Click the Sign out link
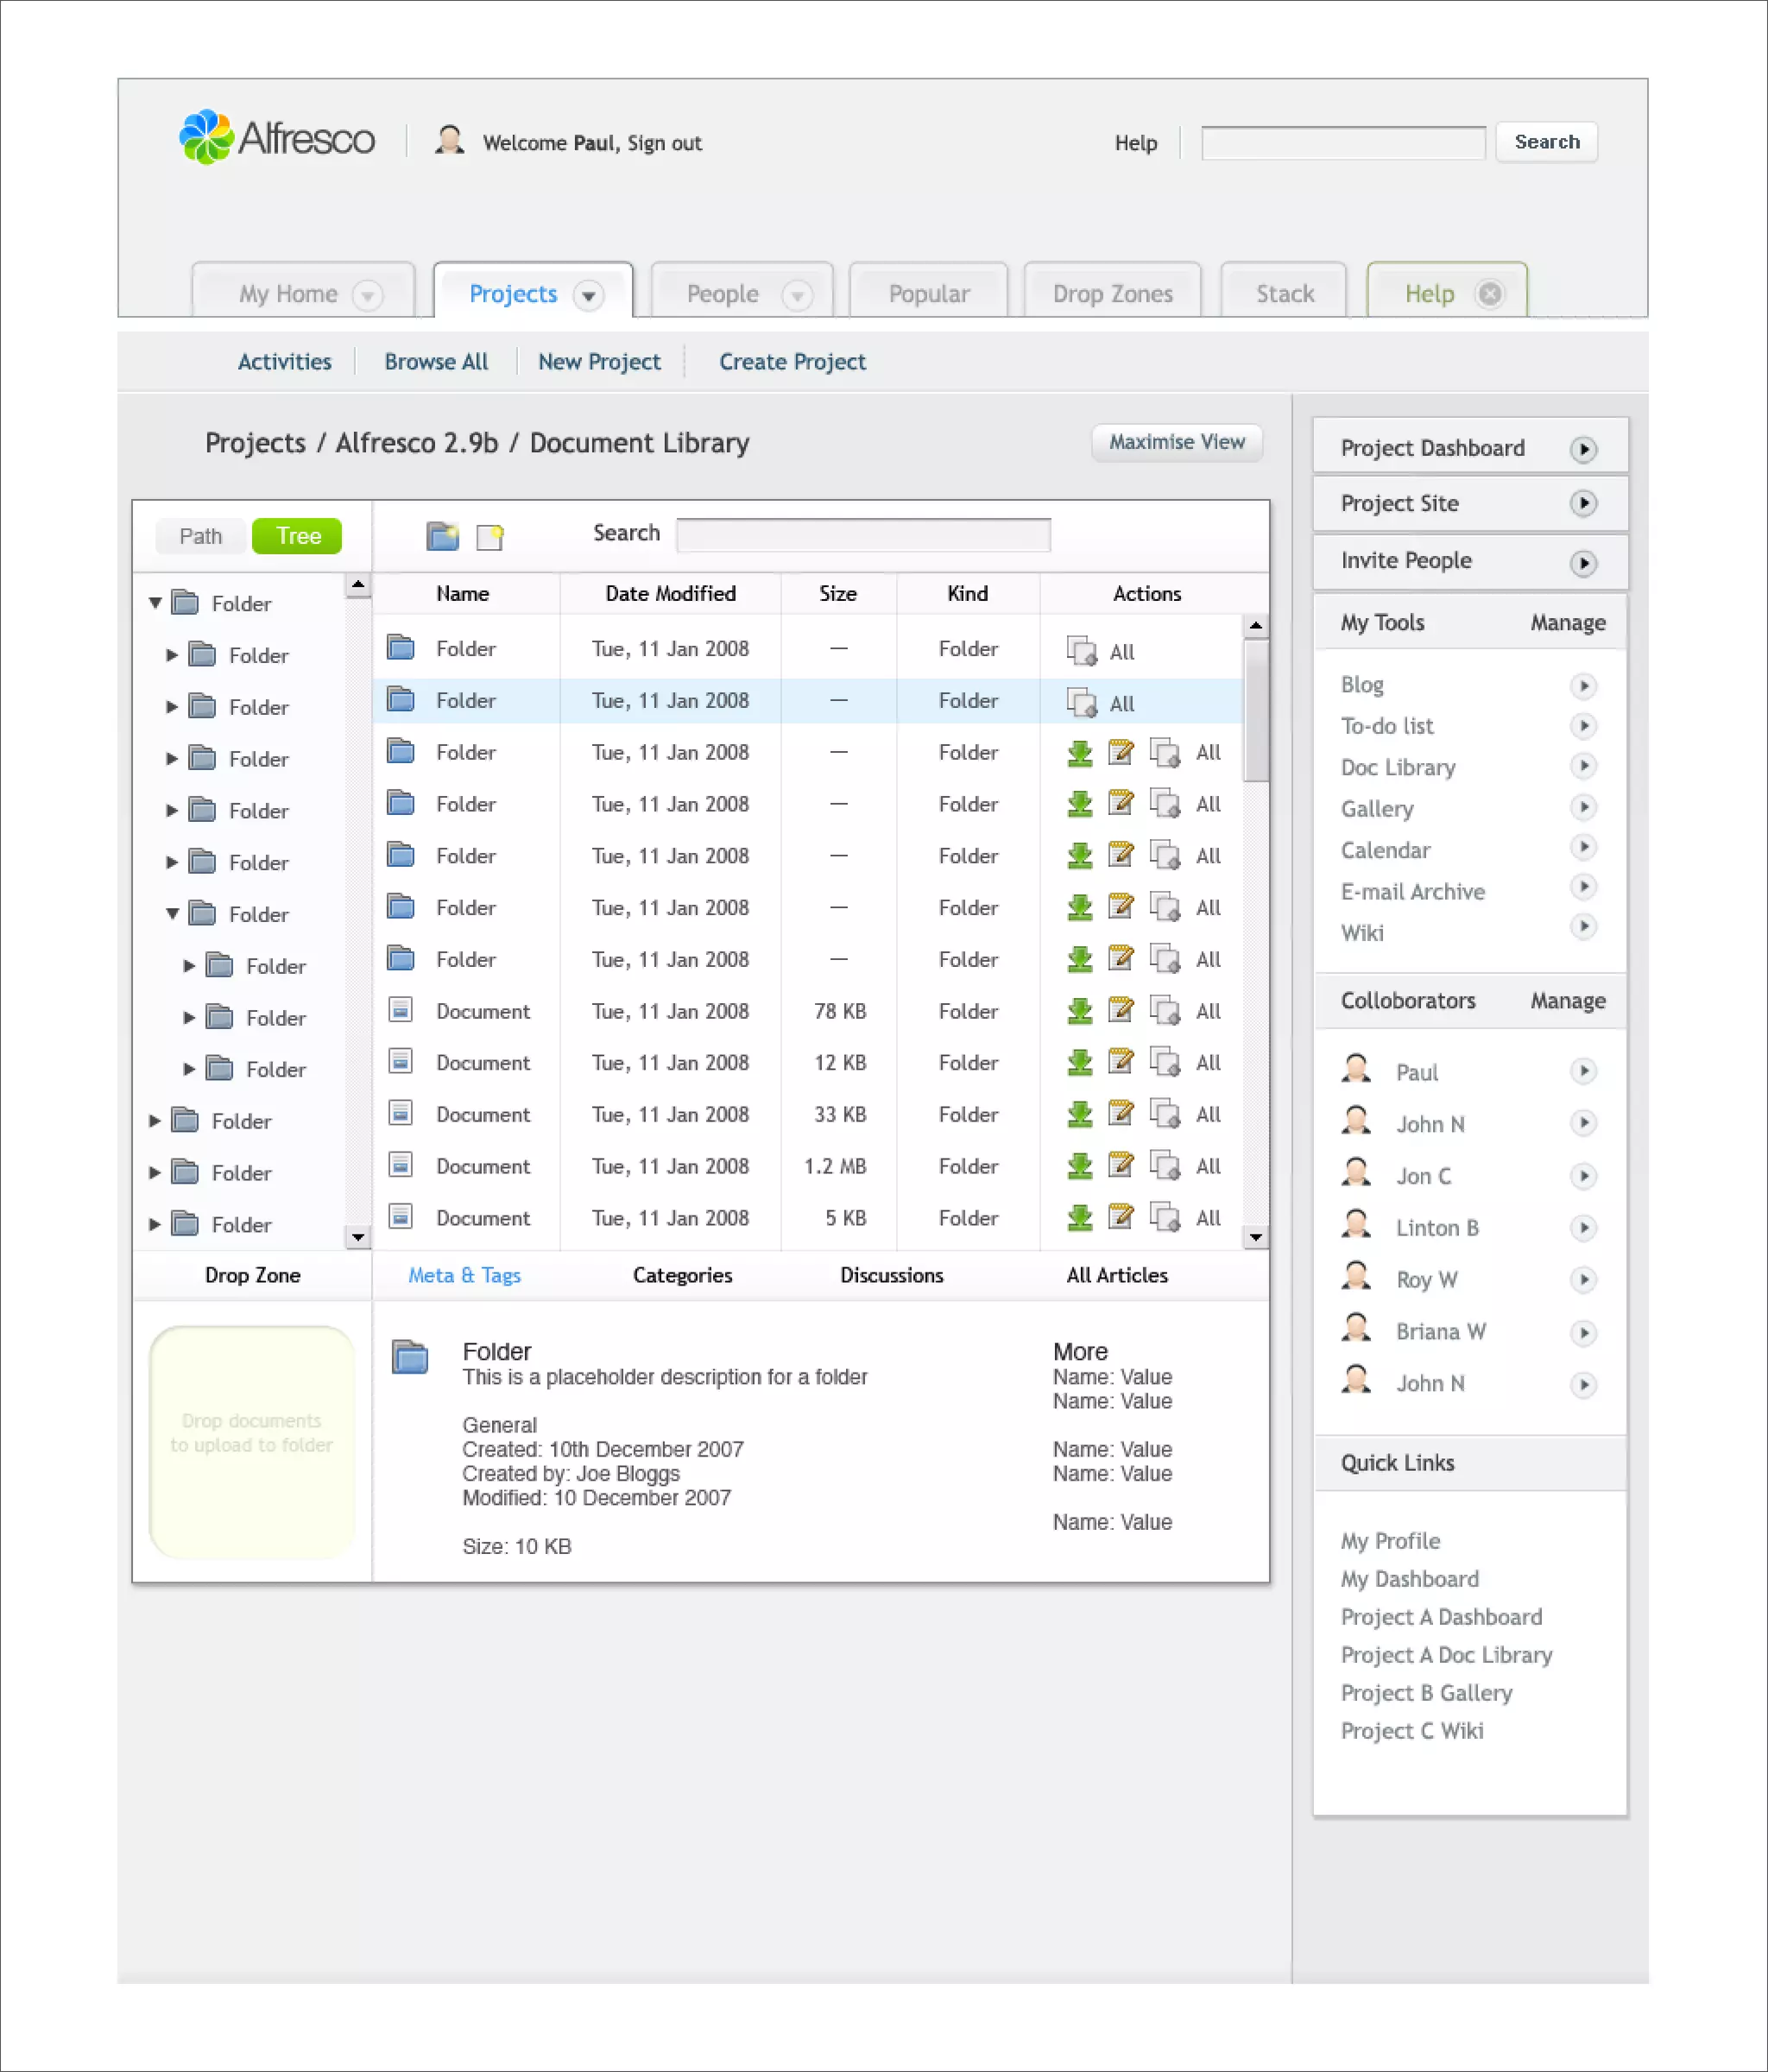 coord(665,143)
